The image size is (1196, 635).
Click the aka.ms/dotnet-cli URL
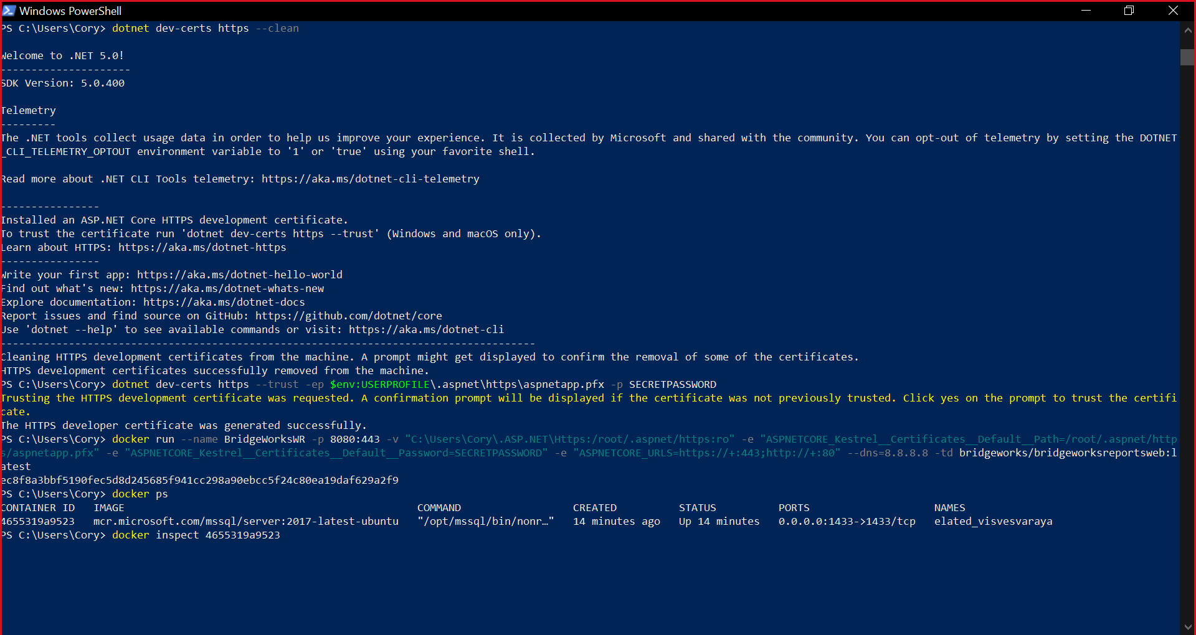(x=426, y=330)
